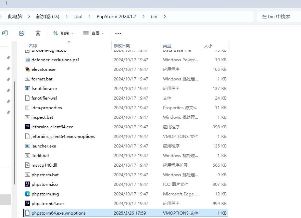
Task: Select the phpstorm.svg file name
Action: [45, 194]
